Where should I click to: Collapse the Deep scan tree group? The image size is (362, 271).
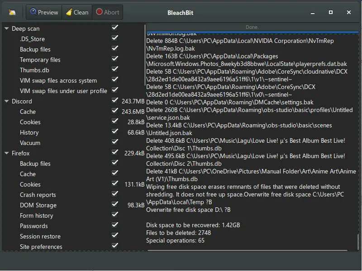click(7, 28)
